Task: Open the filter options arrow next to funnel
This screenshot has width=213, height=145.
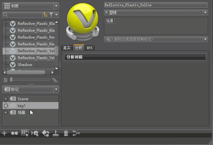Action: coord(56,15)
